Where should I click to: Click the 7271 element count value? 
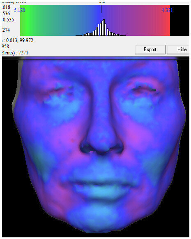pyautogui.click(x=23, y=53)
